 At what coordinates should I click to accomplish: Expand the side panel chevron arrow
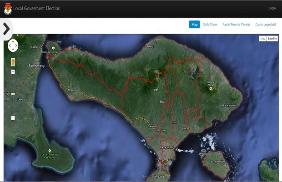pos(6,29)
